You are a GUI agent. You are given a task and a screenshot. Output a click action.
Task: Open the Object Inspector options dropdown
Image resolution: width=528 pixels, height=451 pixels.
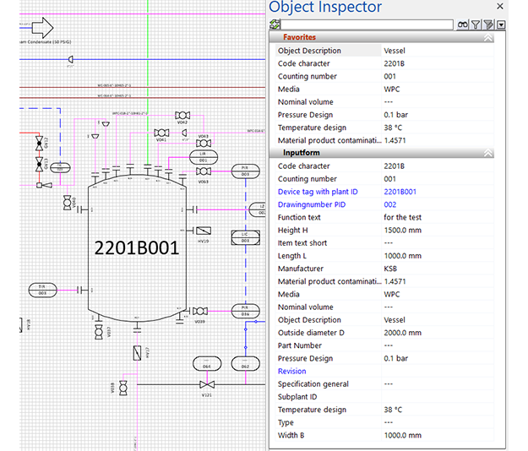point(502,25)
